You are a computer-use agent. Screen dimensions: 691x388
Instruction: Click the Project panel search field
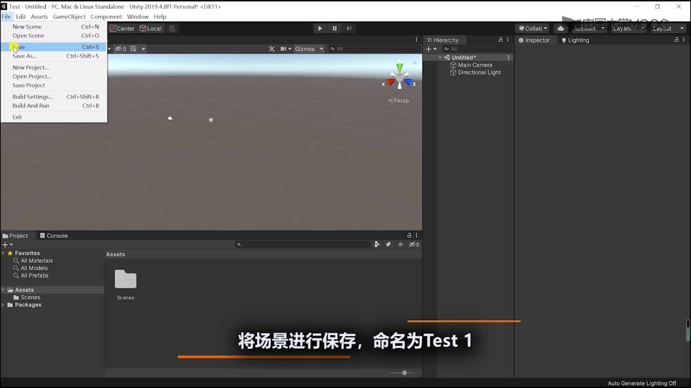coord(303,245)
